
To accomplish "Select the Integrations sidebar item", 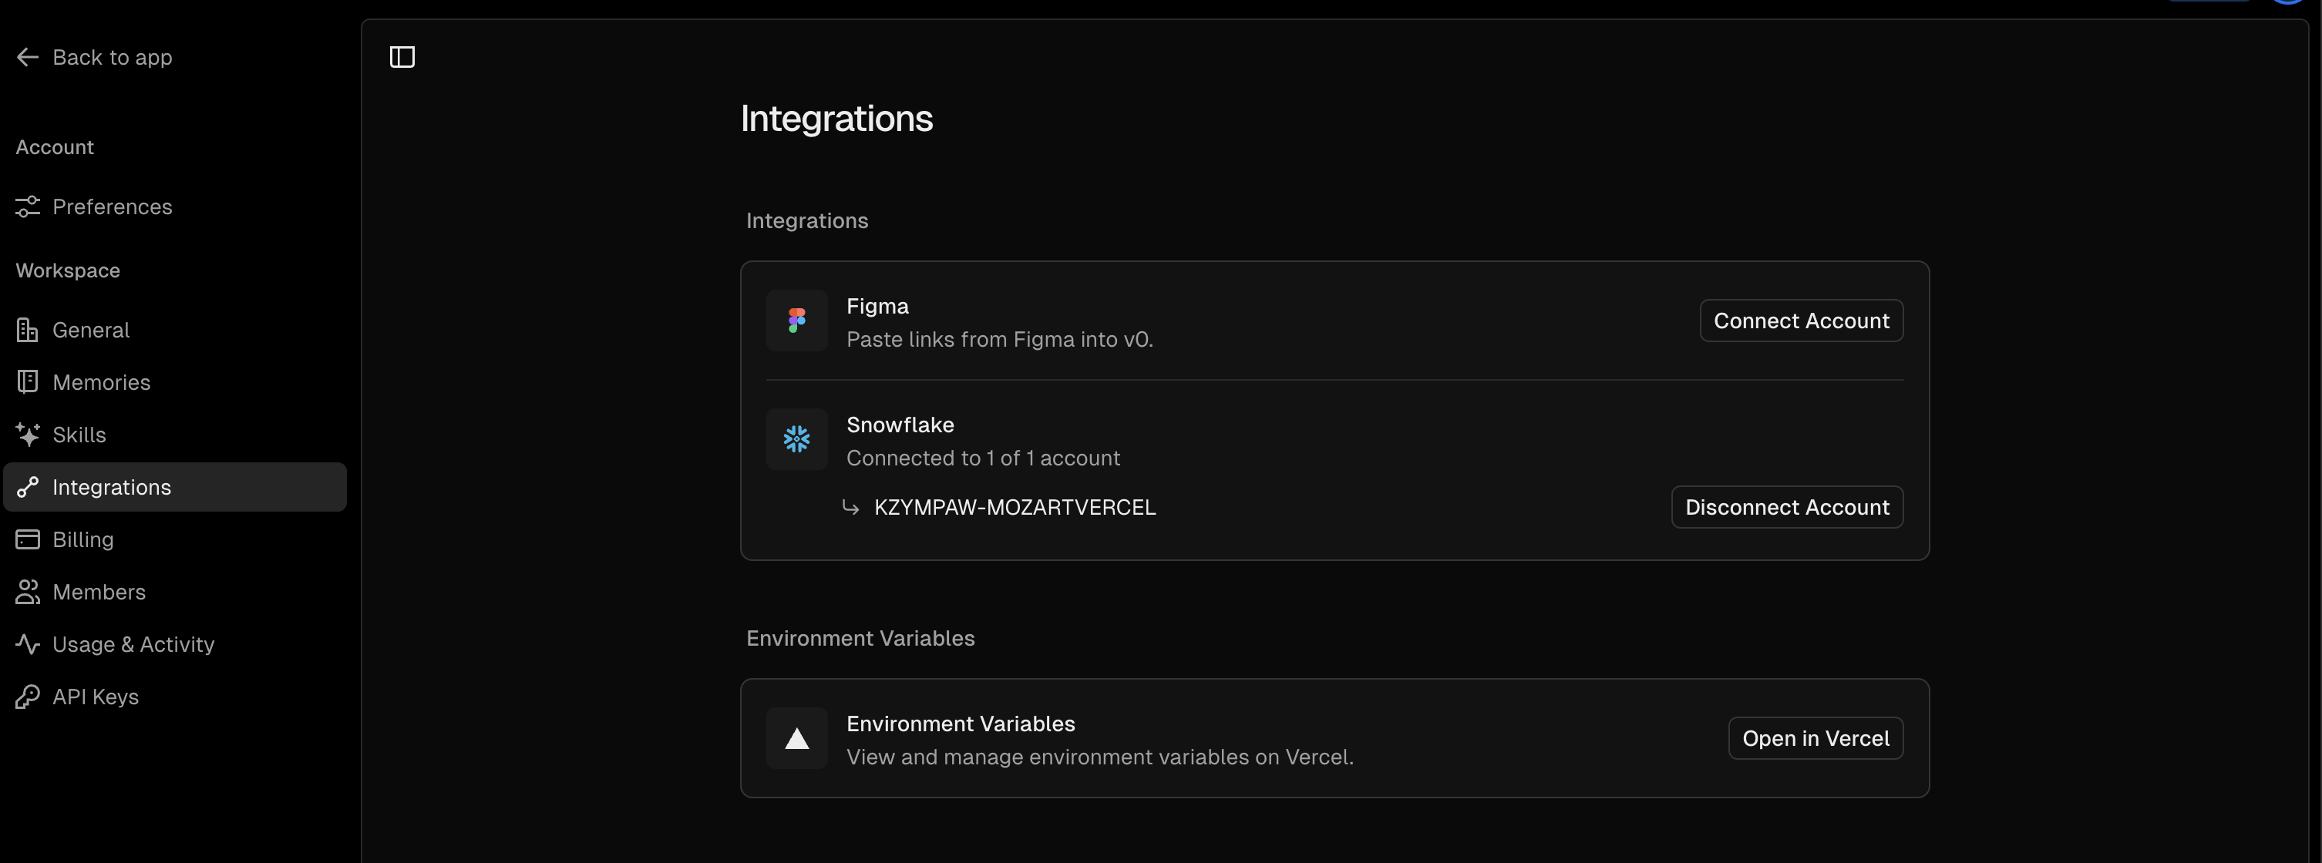I will [175, 487].
